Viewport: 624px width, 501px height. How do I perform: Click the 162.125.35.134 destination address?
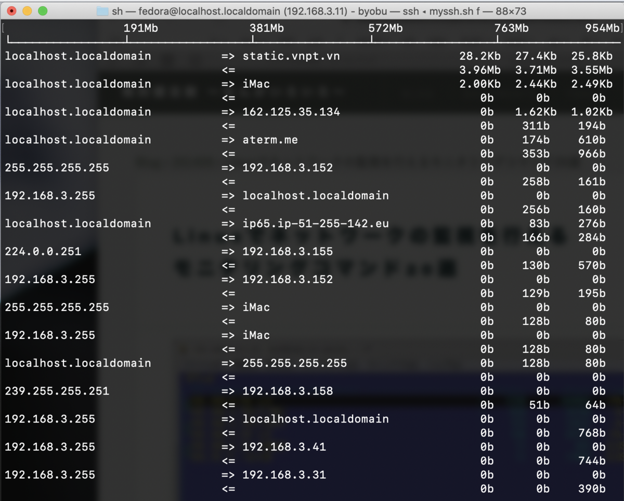291,112
